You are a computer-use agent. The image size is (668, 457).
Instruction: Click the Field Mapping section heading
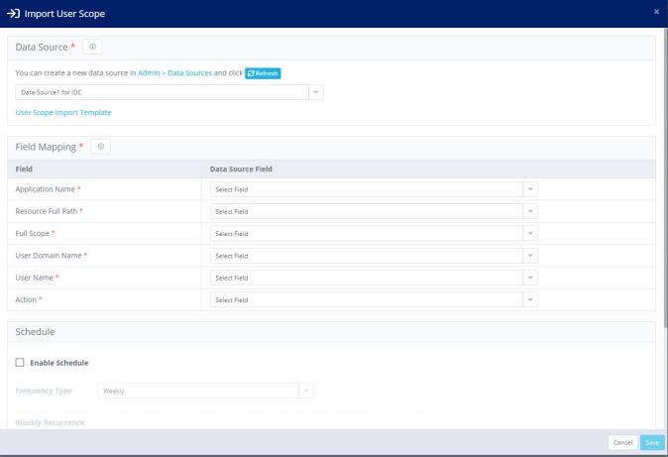click(46, 147)
